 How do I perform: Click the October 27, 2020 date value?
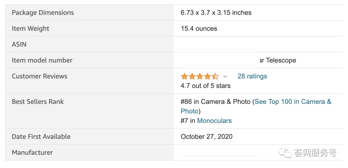click(x=207, y=137)
